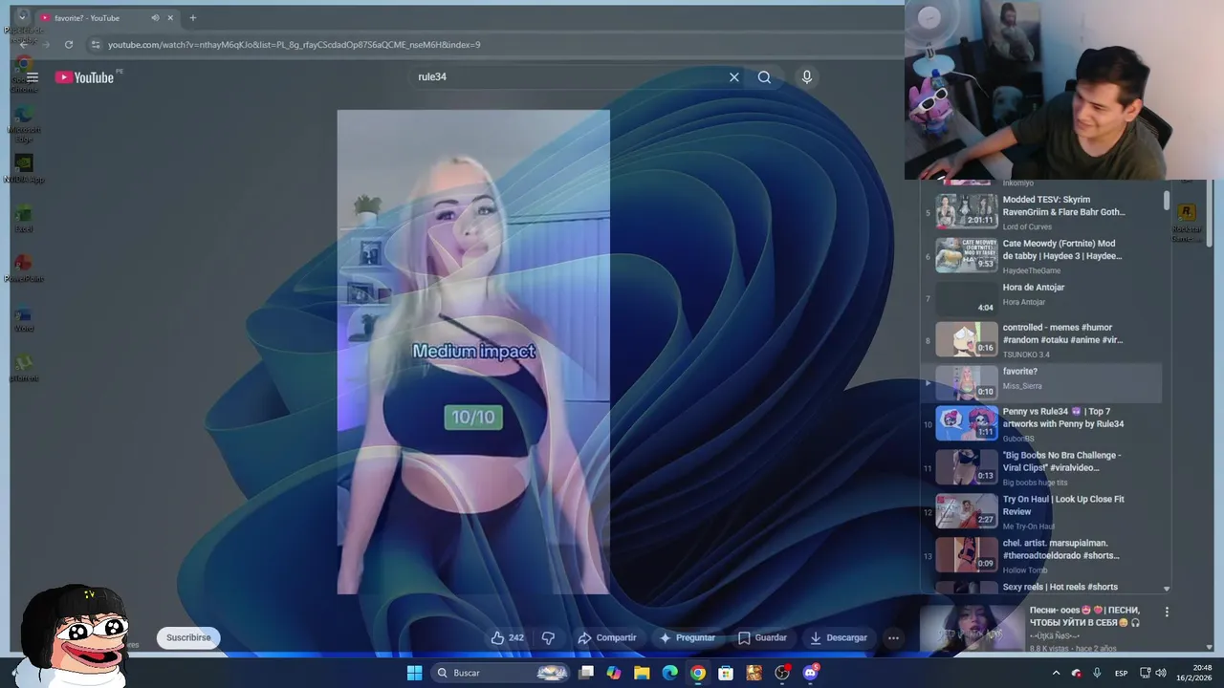This screenshot has height=688, width=1224.
Task: Close the favorite? - YouTube tab
Action: pyautogui.click(x=171, y=18)
